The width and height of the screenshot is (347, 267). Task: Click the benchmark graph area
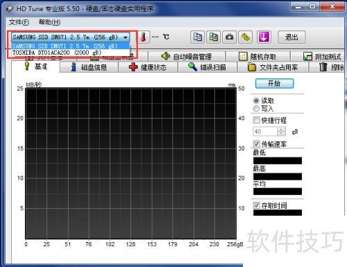click(x=130, y=164)
